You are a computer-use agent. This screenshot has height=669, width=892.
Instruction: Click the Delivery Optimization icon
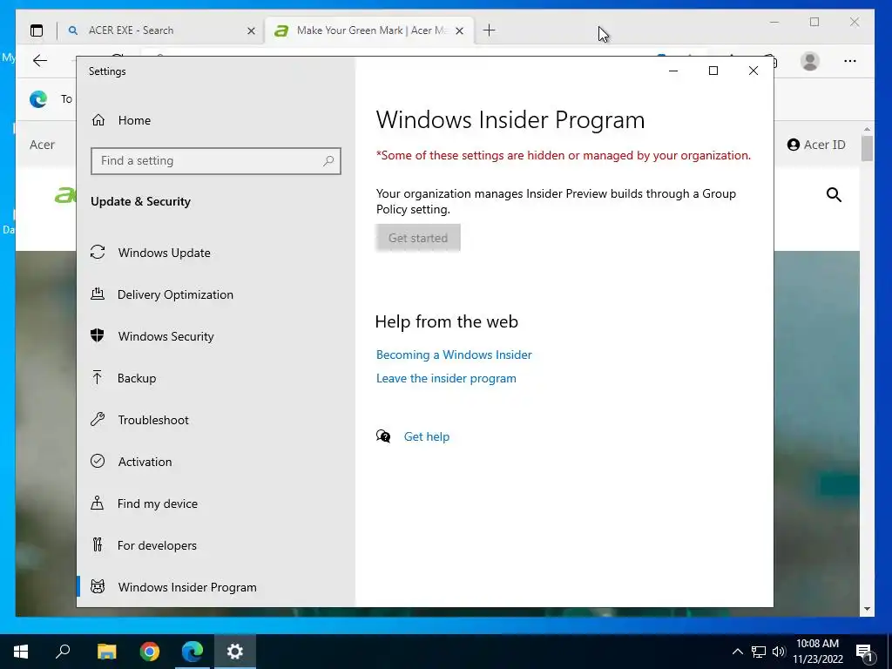pos(98,294)
